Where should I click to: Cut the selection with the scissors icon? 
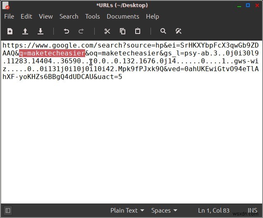107,31
